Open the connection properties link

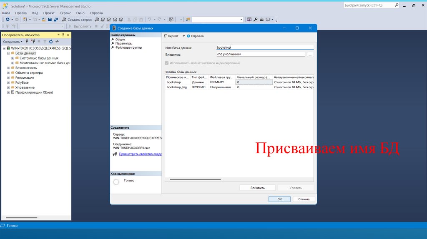[140, 154]
